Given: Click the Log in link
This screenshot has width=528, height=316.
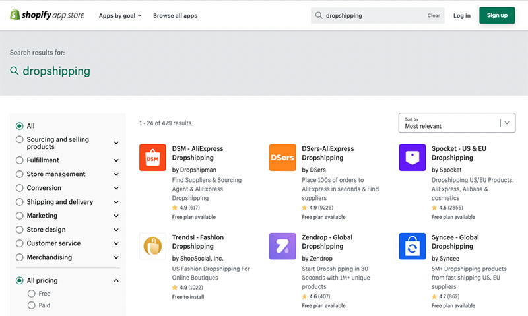Looking at the screenshot, I should [x=461, y=15].
